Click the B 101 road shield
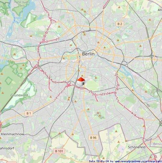Image resolution: width=162 pixels, height=163 pixels. [x=59, y=151]
